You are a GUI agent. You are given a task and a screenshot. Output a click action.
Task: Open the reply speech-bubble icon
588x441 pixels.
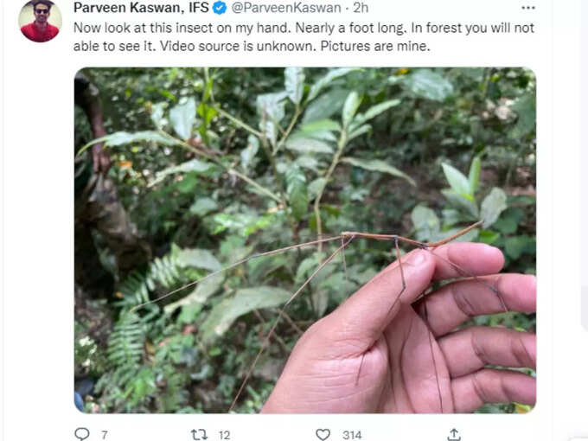(x=82, y=434)
